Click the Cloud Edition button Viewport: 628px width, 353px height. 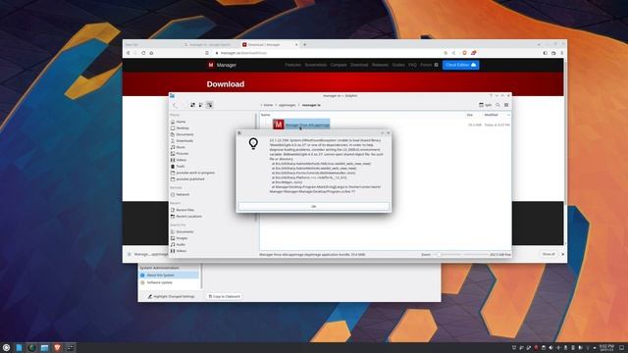click(460, 65)
